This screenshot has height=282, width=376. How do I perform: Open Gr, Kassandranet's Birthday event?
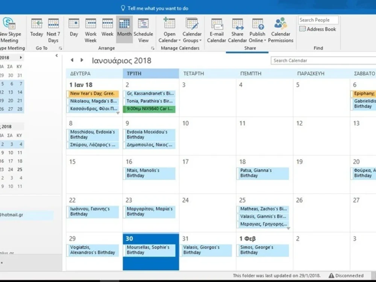click(149, 94)
